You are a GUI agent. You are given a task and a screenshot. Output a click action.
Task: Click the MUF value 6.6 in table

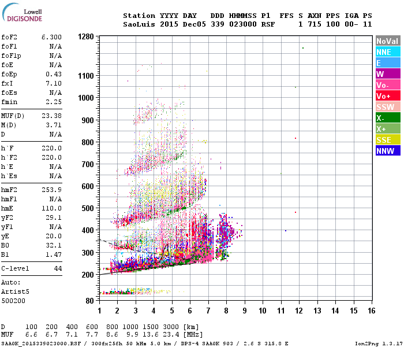pos(31,334)
